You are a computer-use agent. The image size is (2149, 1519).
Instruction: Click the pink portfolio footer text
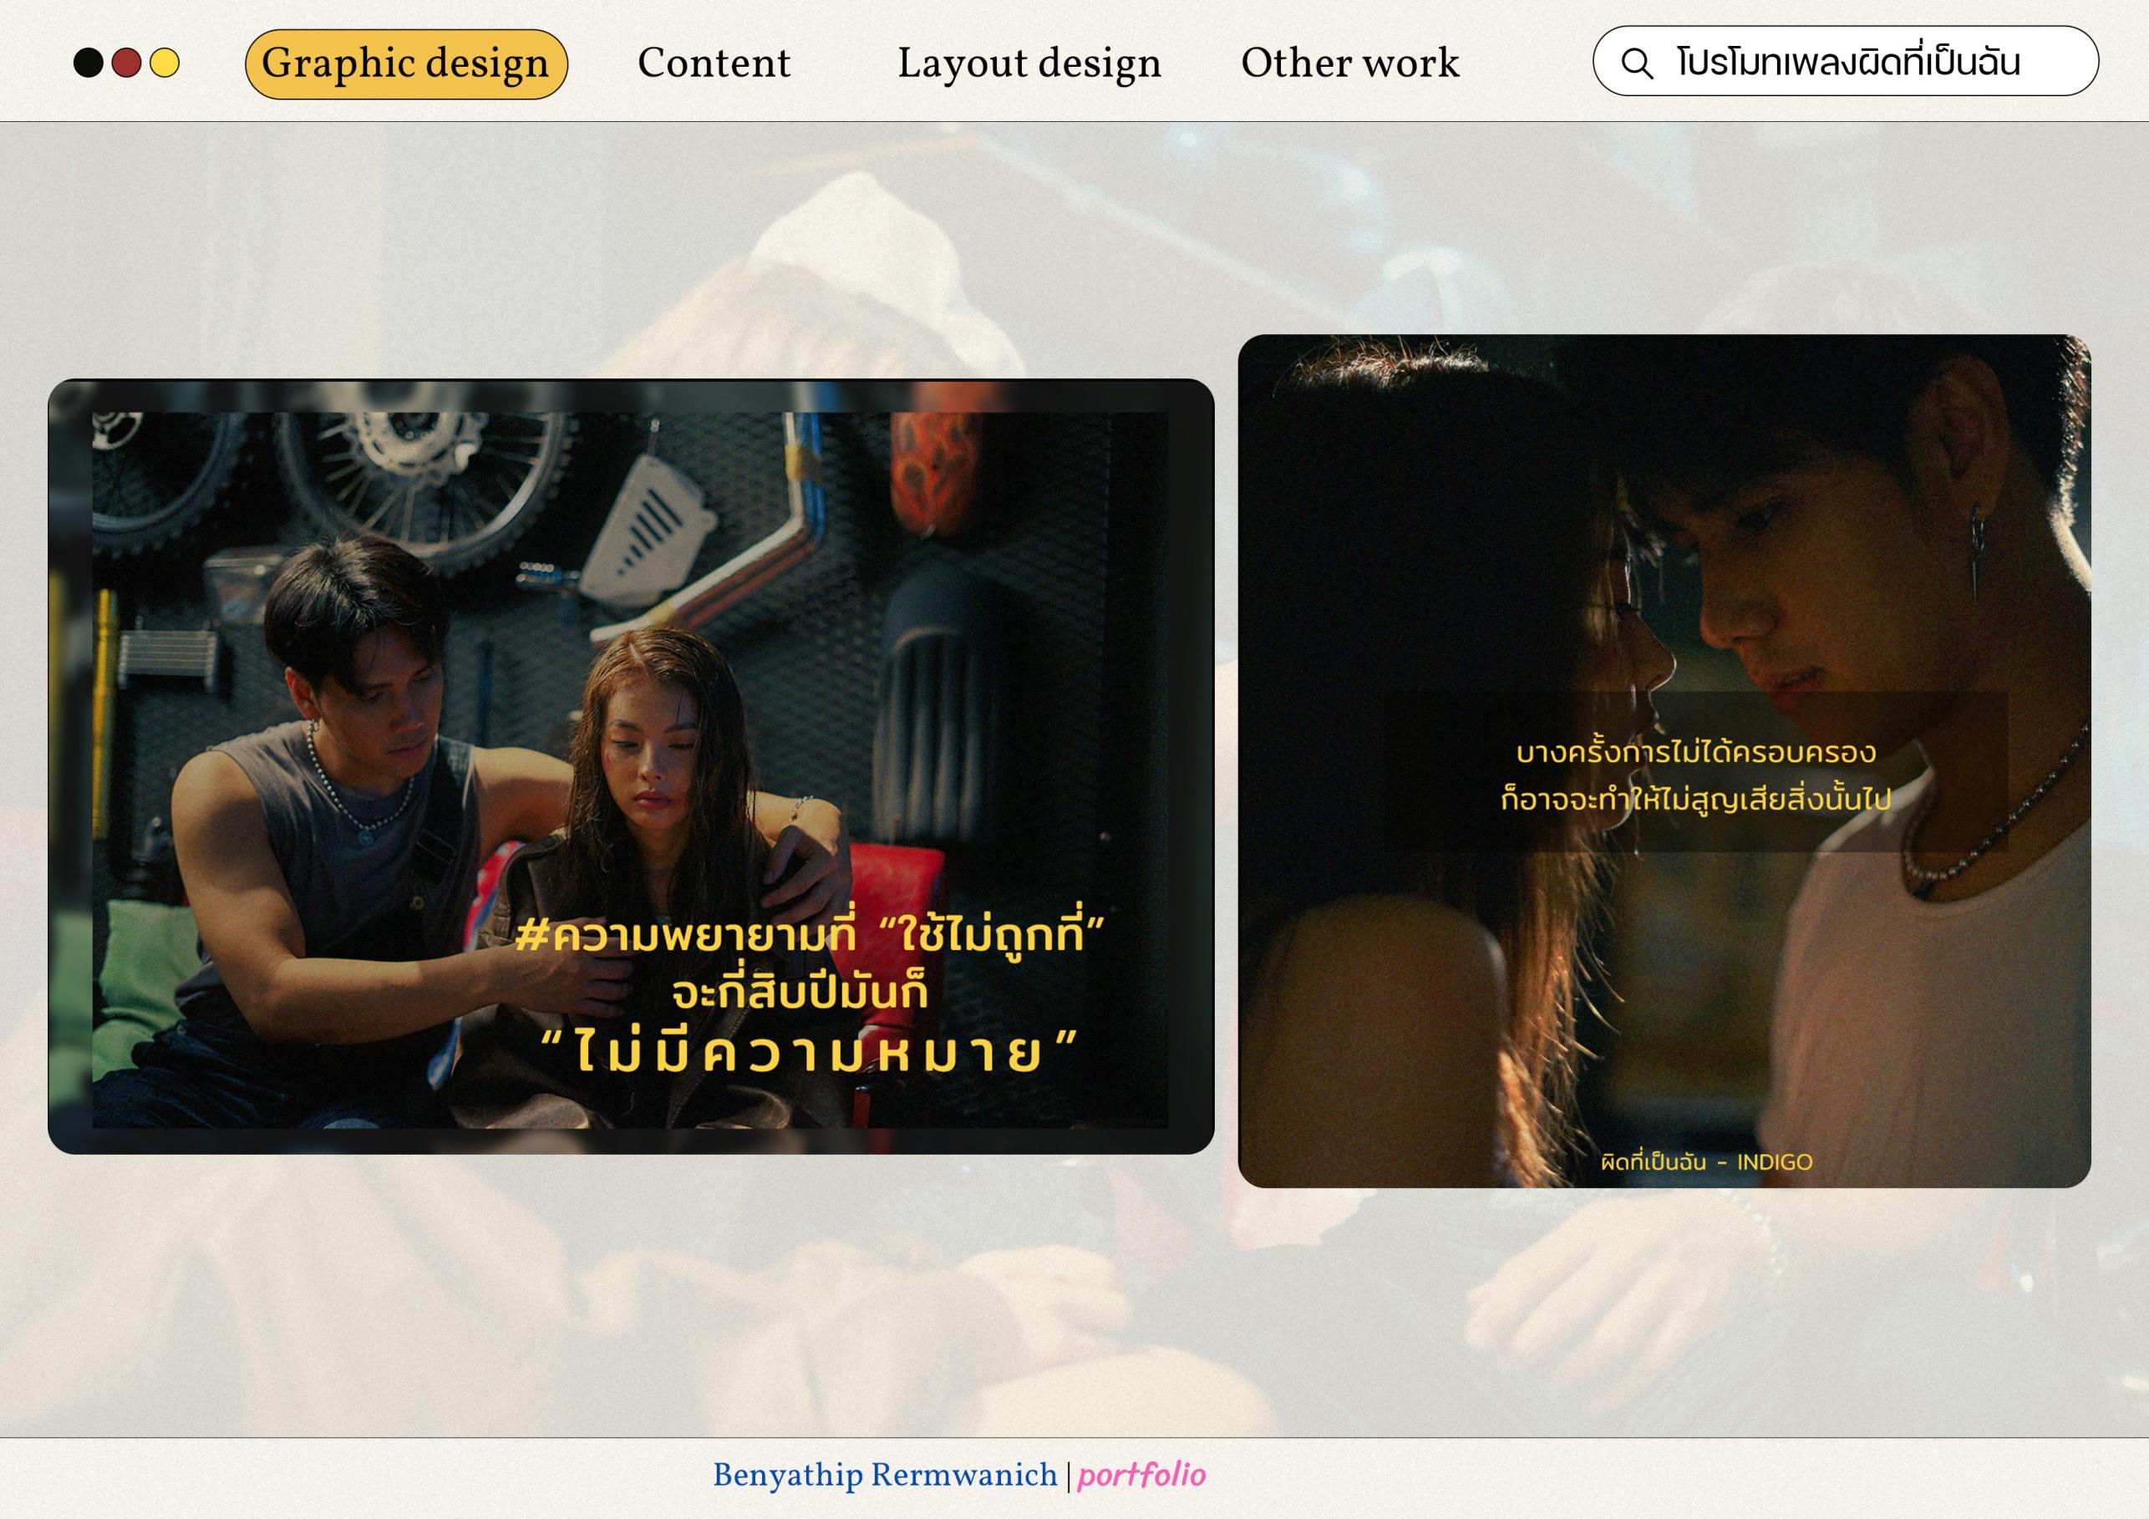(1141, 1476)
